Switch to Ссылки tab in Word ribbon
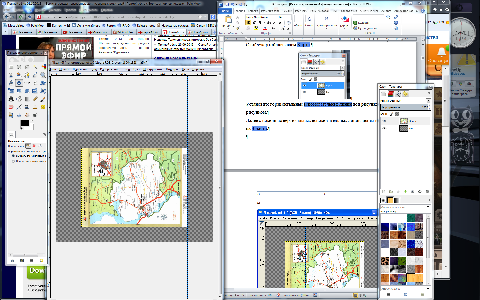 click(x=287, y=11)
